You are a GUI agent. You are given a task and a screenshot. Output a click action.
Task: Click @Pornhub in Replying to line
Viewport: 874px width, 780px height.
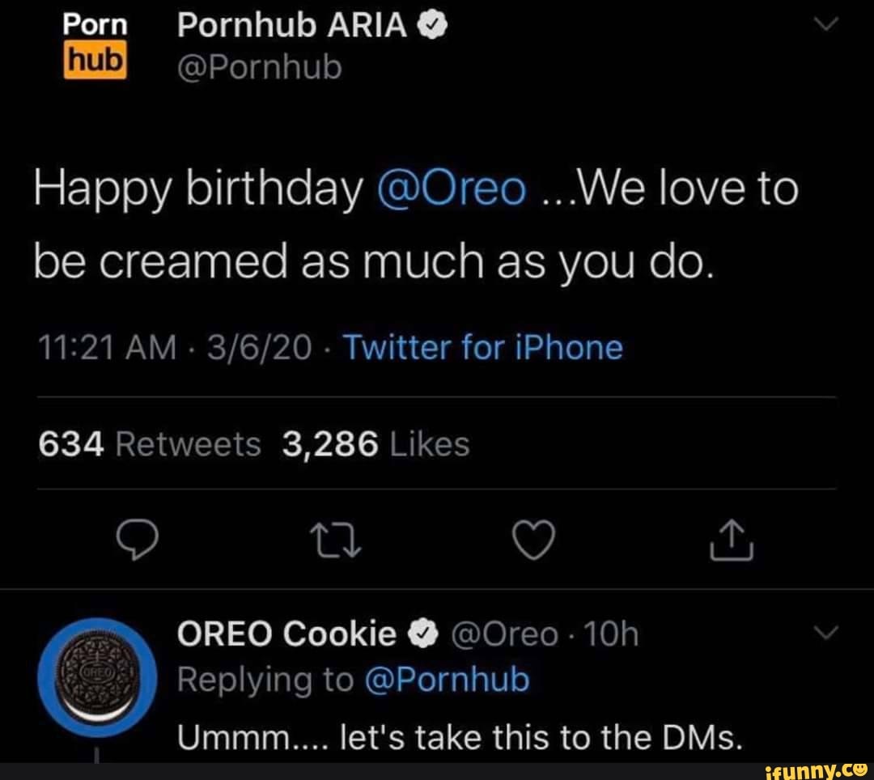click(x=448, y=680)
